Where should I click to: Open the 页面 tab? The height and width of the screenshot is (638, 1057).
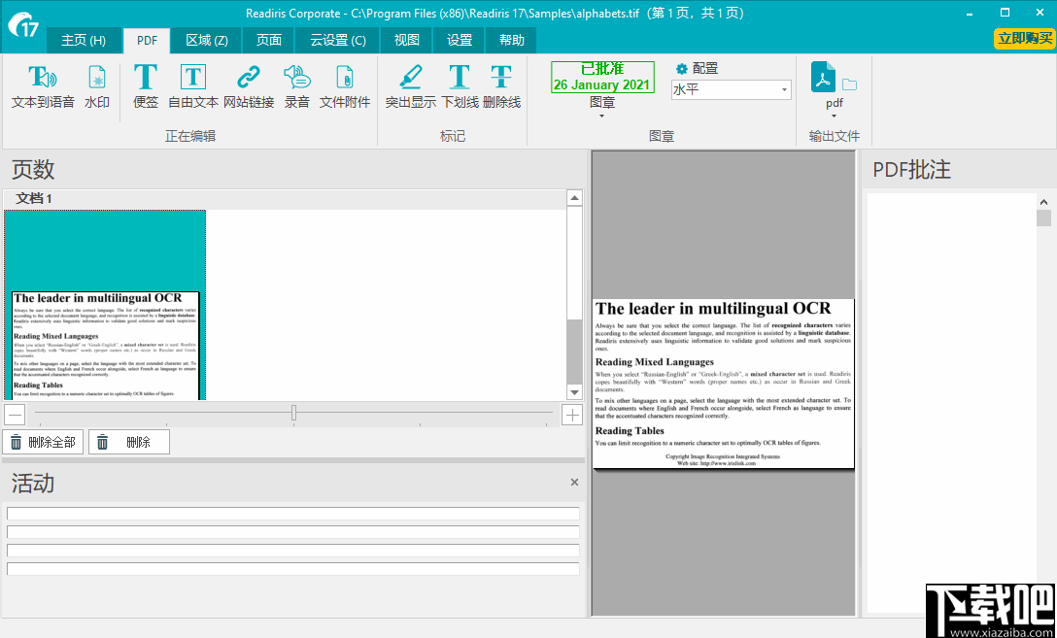[269, 41]
